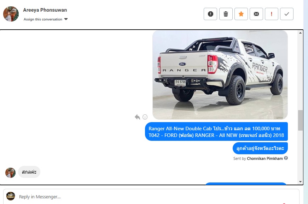Star this conversation as follow-up
Image resolution: width=308 pixels, height=204 pixels.
(241, 14)
